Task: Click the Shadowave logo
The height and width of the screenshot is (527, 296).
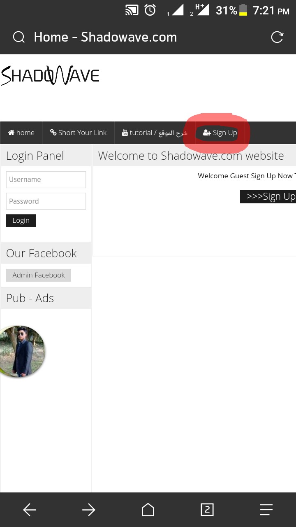Action: (x=50, y=75)
